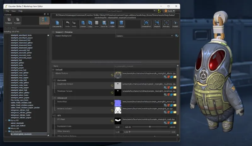This screenshot has height=146, width=252.
Task: Click outliner scrollbar down arrow
Action: [48, 135]
